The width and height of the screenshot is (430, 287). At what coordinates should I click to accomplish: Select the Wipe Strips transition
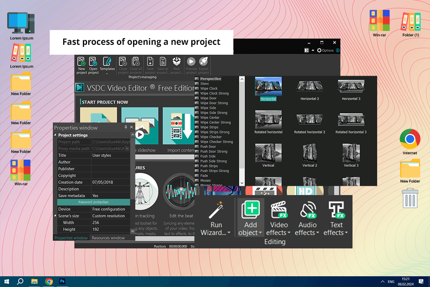point(209,127)
